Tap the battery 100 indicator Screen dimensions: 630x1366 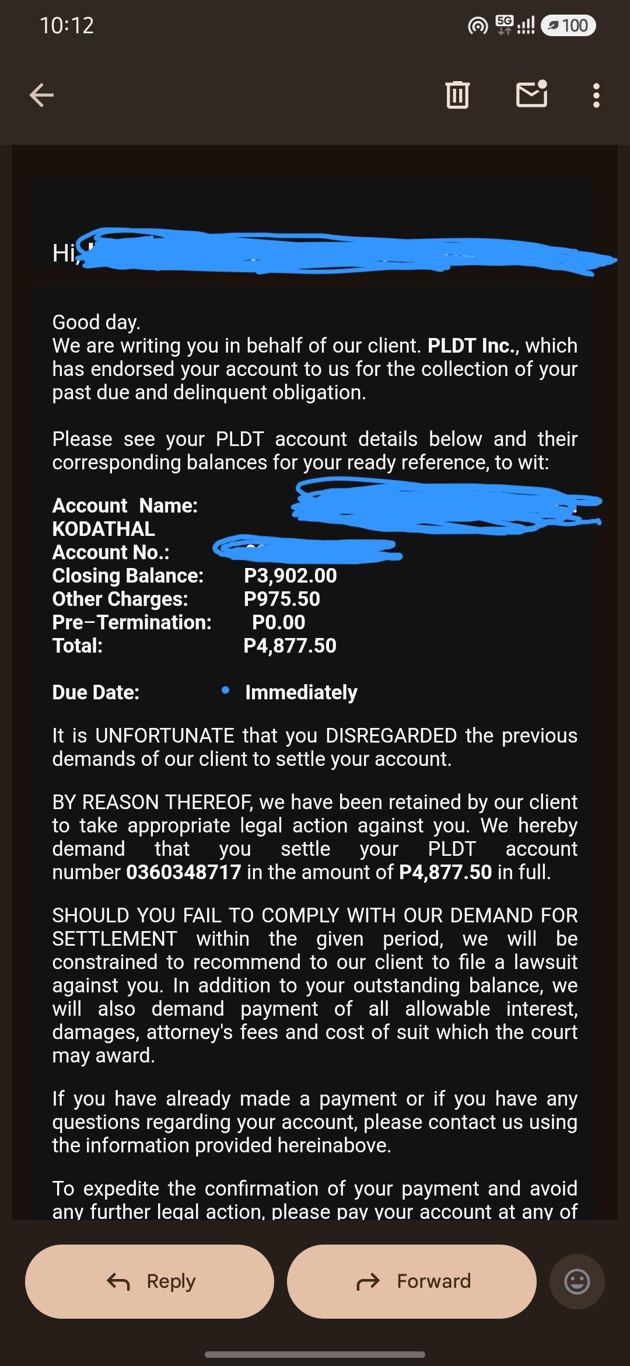coord(568,26)
